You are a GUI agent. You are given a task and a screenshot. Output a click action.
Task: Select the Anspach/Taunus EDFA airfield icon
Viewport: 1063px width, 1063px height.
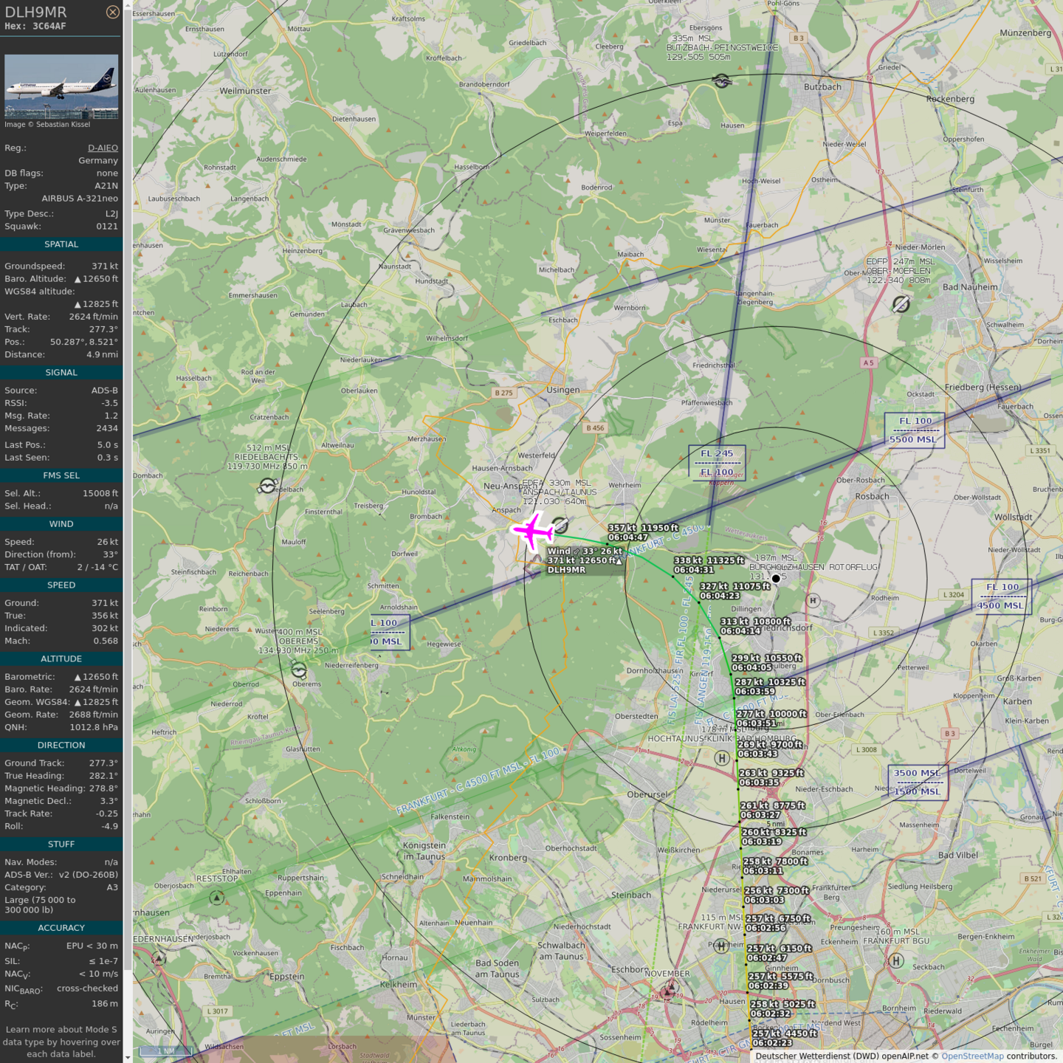coord(561,525)
